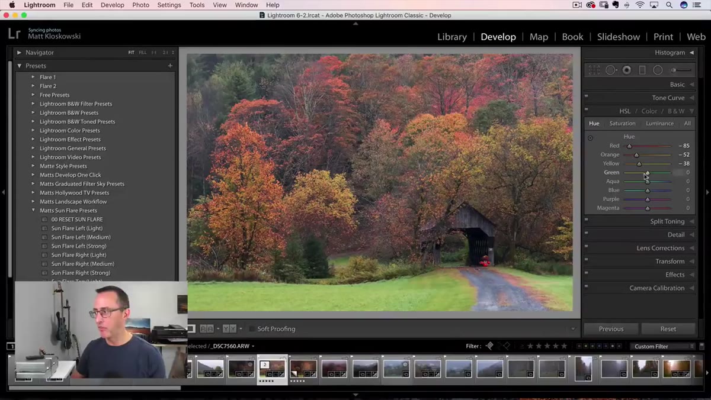The image size is (711, 400).
Task: Open the macOS Notification Center icon
Action: pos(697,5)
